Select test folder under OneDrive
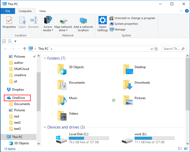 tap(14, 116)
